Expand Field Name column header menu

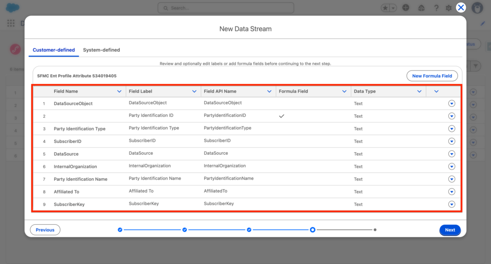pos(119,92)
